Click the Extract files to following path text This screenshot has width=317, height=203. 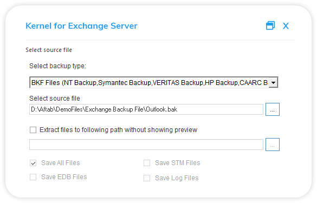(119, 130)
